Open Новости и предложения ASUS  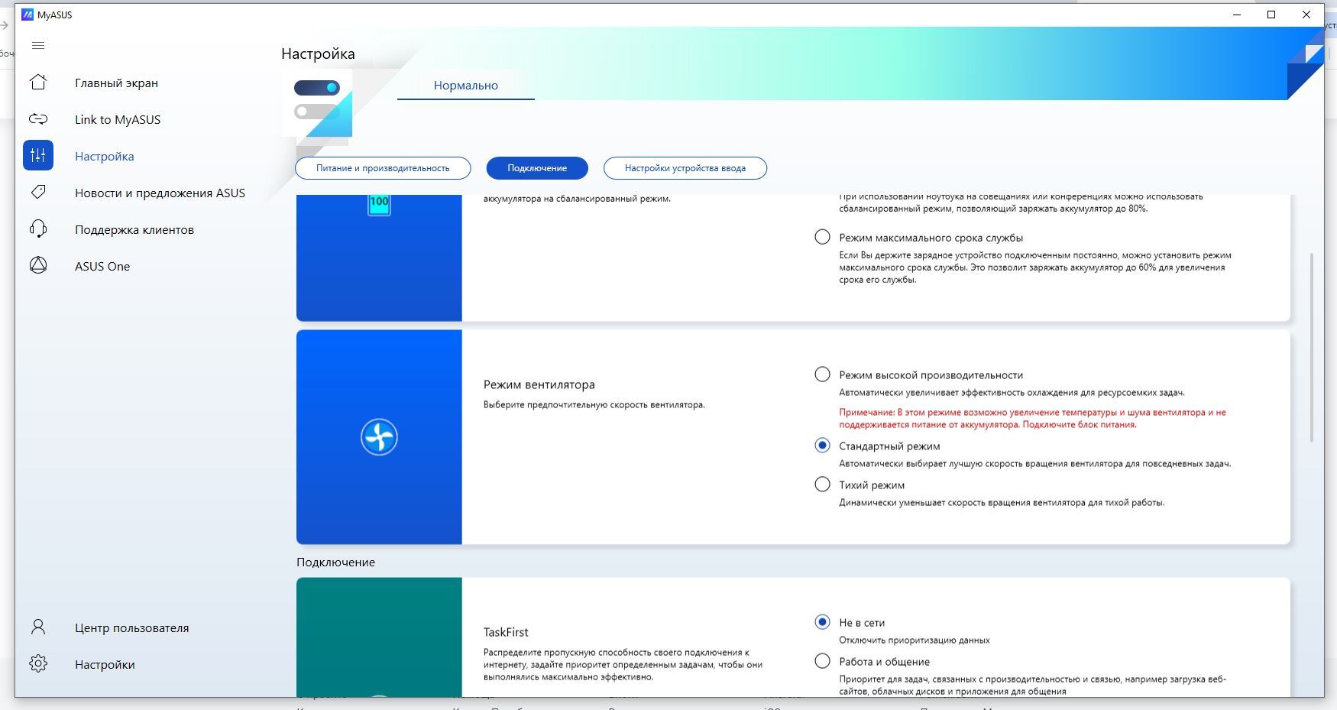pyautogui.click(x=160, y=193)
